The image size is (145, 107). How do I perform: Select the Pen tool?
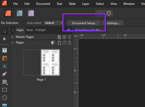pyautogui.click(x=5, y=74)
